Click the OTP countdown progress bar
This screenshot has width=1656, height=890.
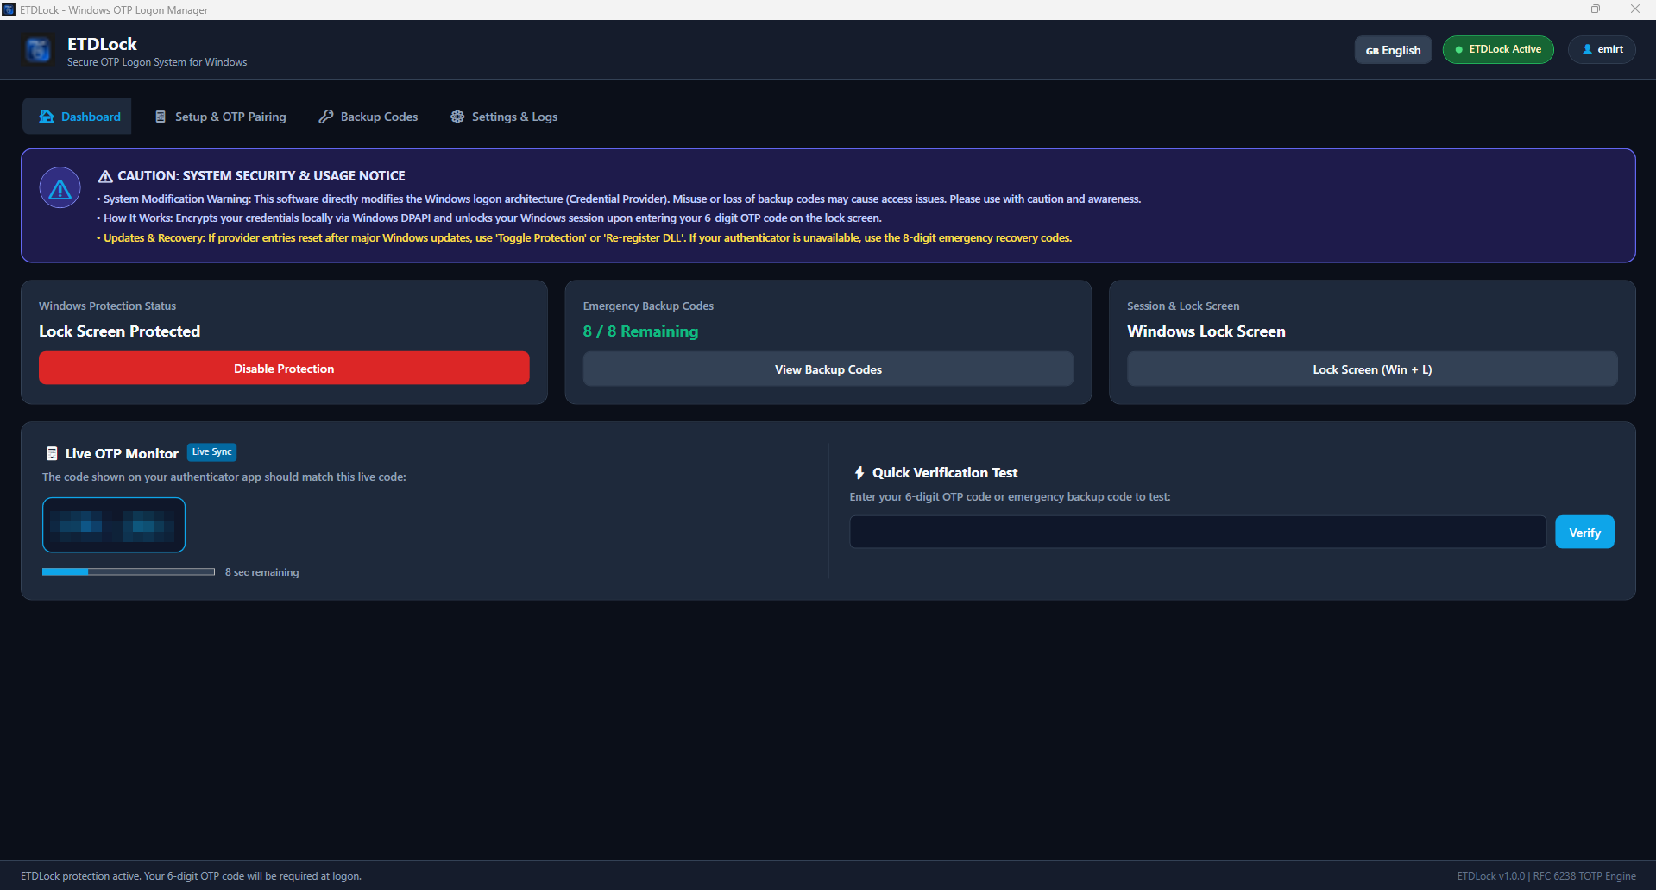[129, 571]
